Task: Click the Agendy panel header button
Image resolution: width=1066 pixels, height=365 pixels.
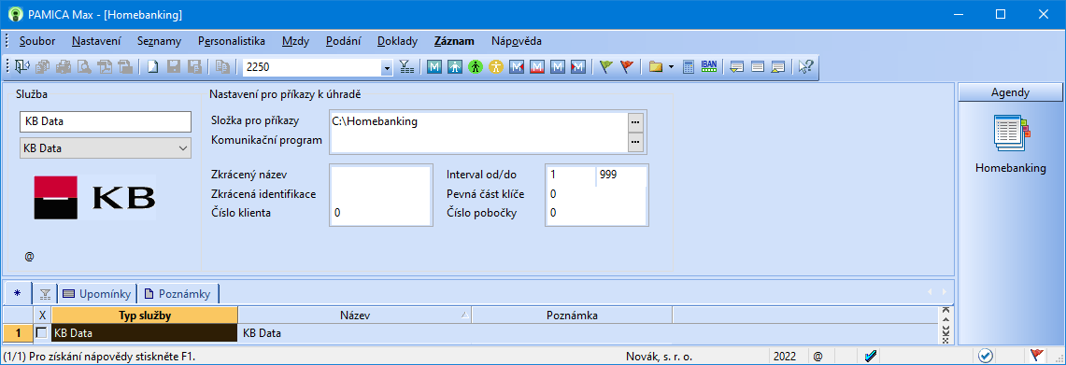Action: (1010, 92)
